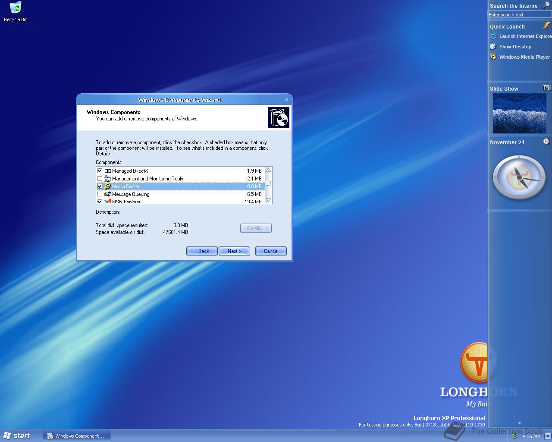Click the Search the Internet heading
Image resolution: width=552 pixels, height=442 pixels.
(514, 6)
